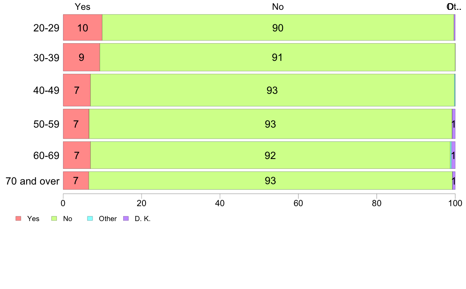Image resolution: width=466 pixels, height=289 pixels.
Task: Click the 40-49 age group label
Action: tap(46, 90)
